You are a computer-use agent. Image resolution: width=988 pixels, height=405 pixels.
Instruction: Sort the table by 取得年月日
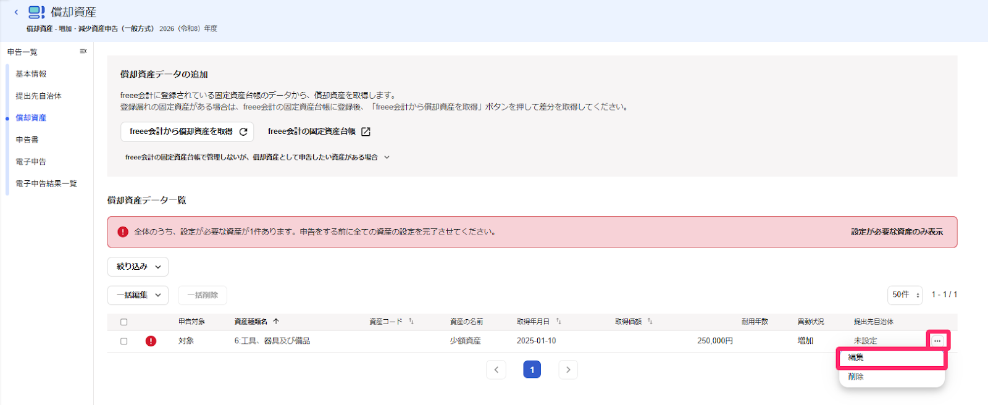coord(558,321)
